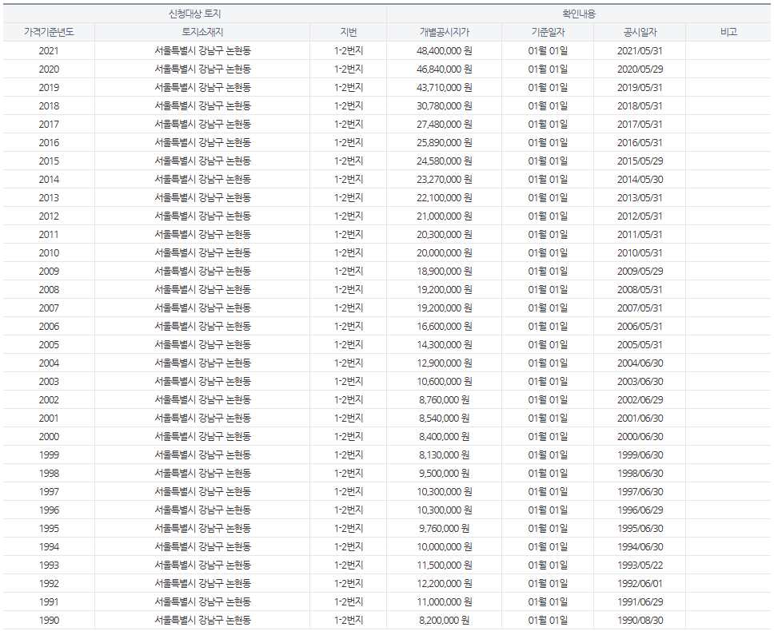Click the 비고 column header
This screenshot has height=631, width=774.
(x=728, y=32)
